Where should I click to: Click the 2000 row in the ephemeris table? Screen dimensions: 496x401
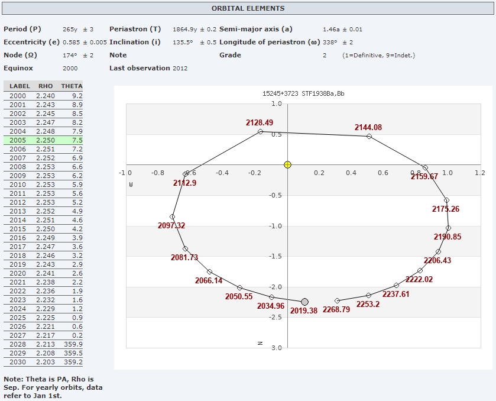pyautogui.click(x=43, y=96)
